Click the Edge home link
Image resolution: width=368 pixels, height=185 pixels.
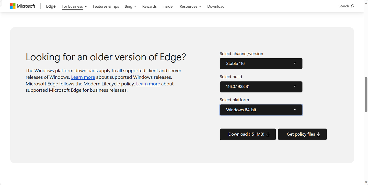coord(51,6)
